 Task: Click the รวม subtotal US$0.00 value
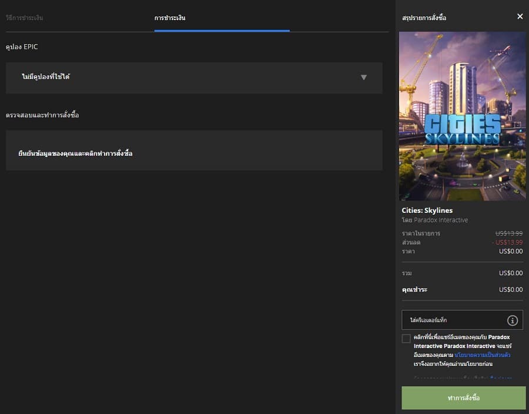pyautogui.click(x=511, y=273)
